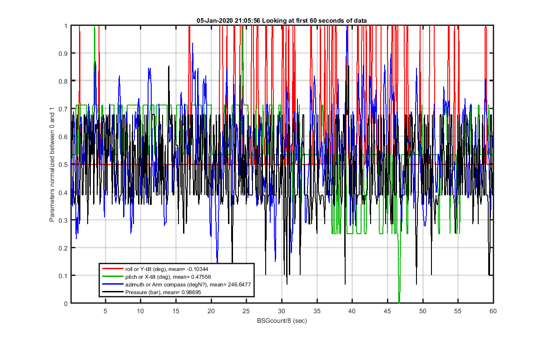Click the blue line sample in the legend
545x341 pixels.
pos(112,285)
